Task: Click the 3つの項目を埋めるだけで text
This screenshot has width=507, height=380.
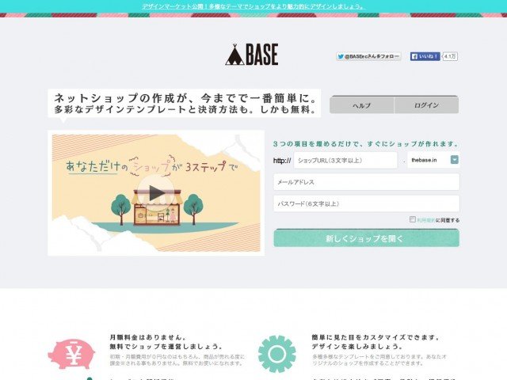Action: click(x=365, y=144)
